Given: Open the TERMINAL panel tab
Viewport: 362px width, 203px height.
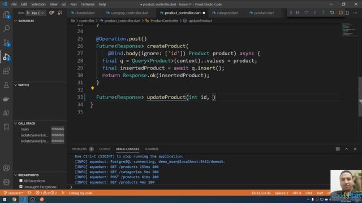Looking at the screenshot, I should point(152,149).
